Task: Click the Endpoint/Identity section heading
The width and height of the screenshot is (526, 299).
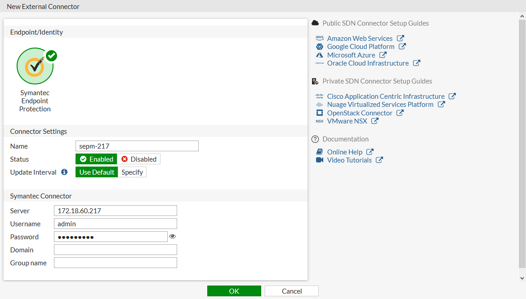Action: [x=36, y=32]
